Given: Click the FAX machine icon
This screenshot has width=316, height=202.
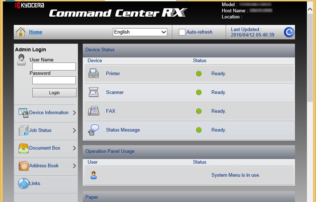Looking at the screenshot, I should tap(94, 111).
